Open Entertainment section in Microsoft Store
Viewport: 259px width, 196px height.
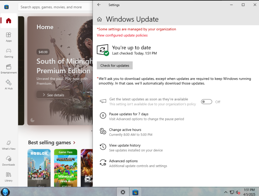click(8, 69)
